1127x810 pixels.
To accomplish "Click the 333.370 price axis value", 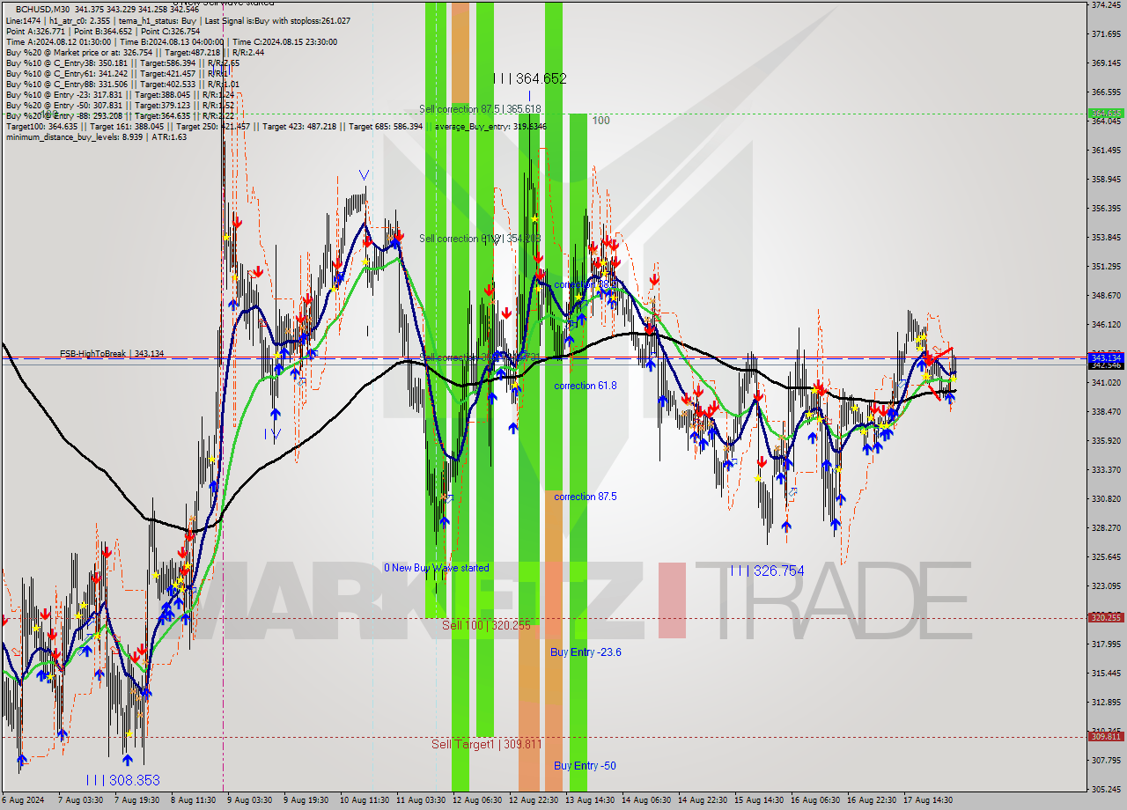I will point(1106,469).
